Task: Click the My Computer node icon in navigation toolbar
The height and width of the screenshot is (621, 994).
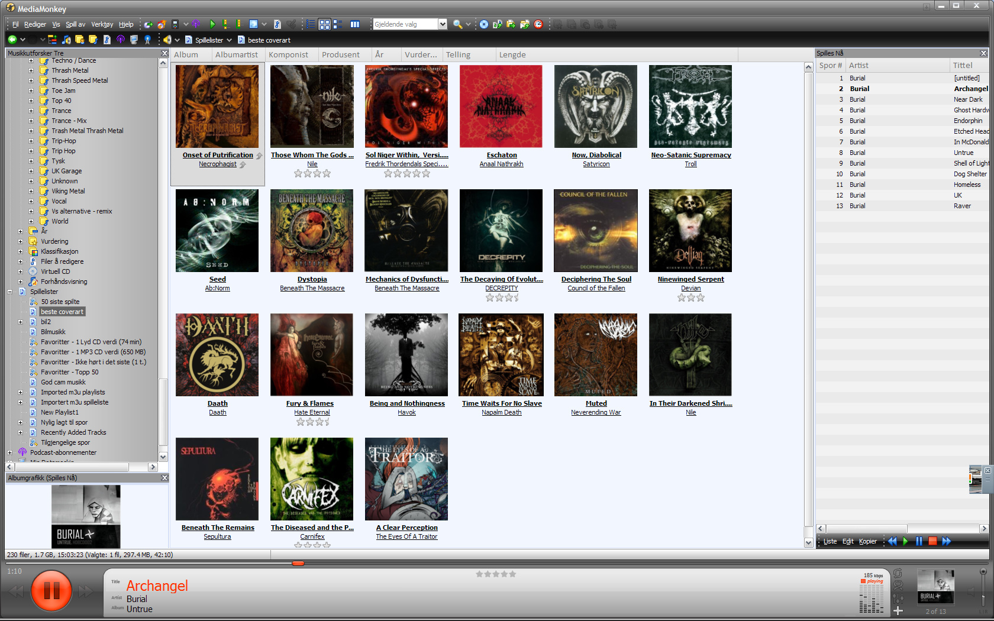Action: 134,40
